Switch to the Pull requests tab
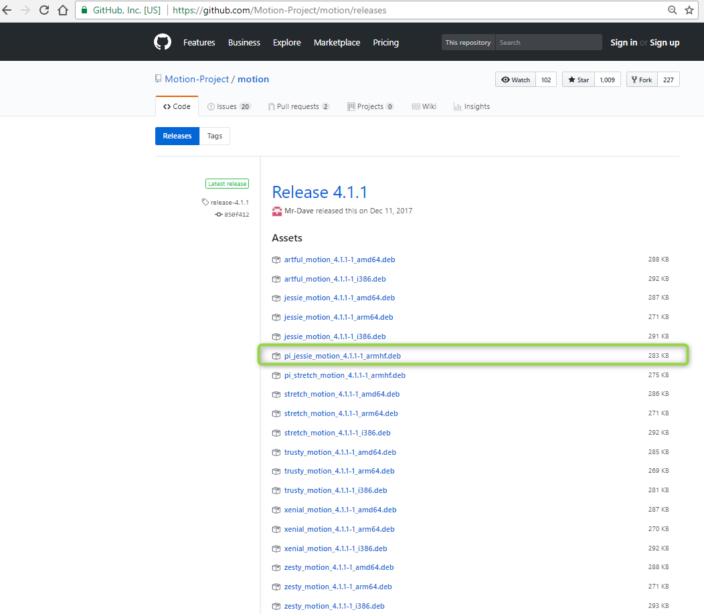The width and height of the screenshot is (704, 614). coord(298,106)
